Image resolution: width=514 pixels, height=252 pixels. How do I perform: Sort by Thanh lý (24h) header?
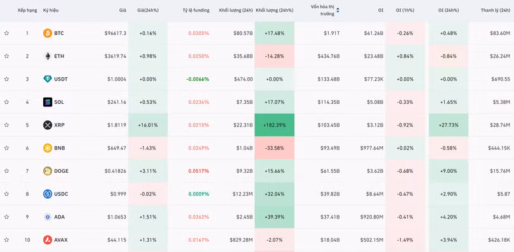coord(496,10)
